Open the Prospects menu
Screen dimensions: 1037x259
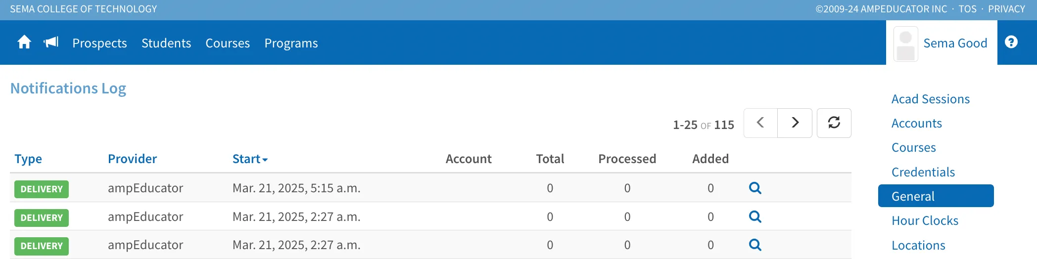(x=99, y=43)
